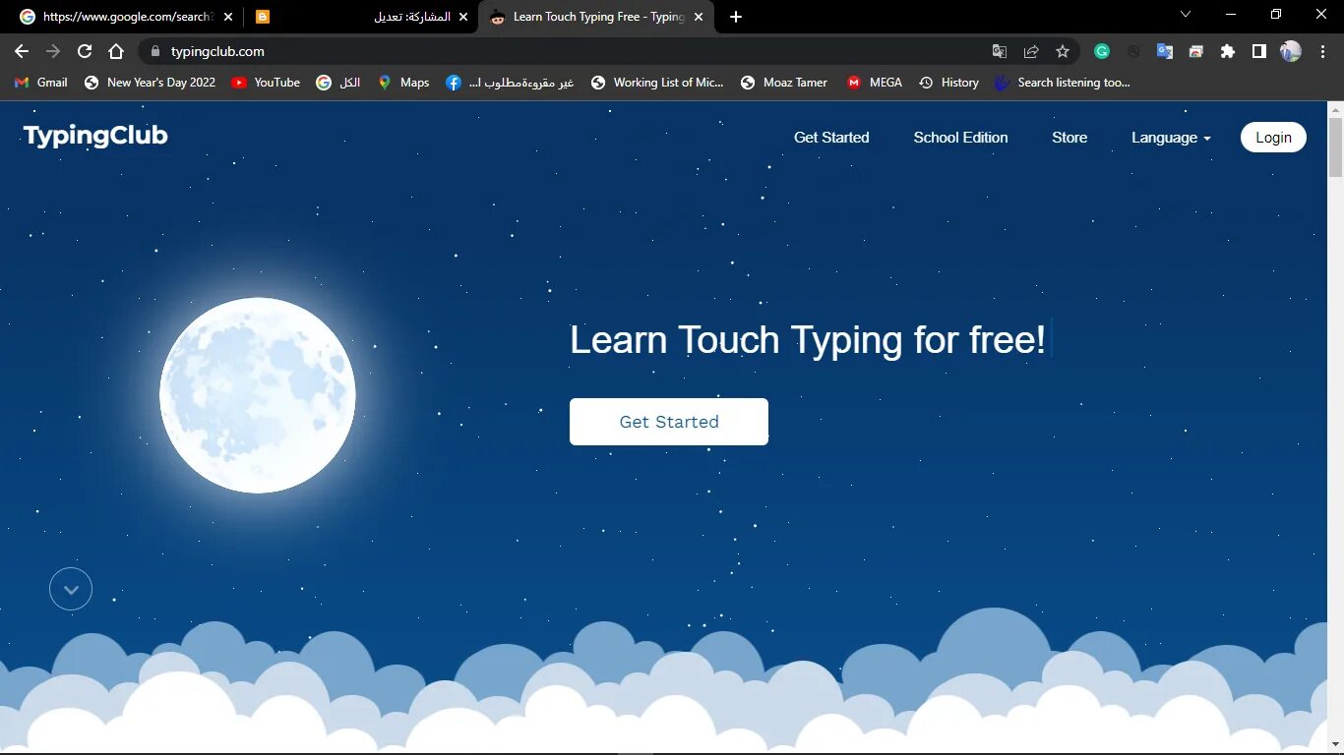
Task: Open the Extensions puzzle menu
Action: click(1228, 51)
